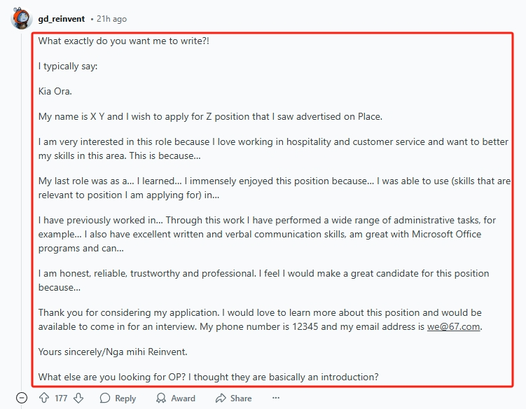Click the I typically say line
This screenshot has height=409, width=526.
[x=68, y=66]
